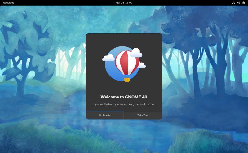Open the Activities overview
This screenshot has width=248, height=153.
[8, 2]
